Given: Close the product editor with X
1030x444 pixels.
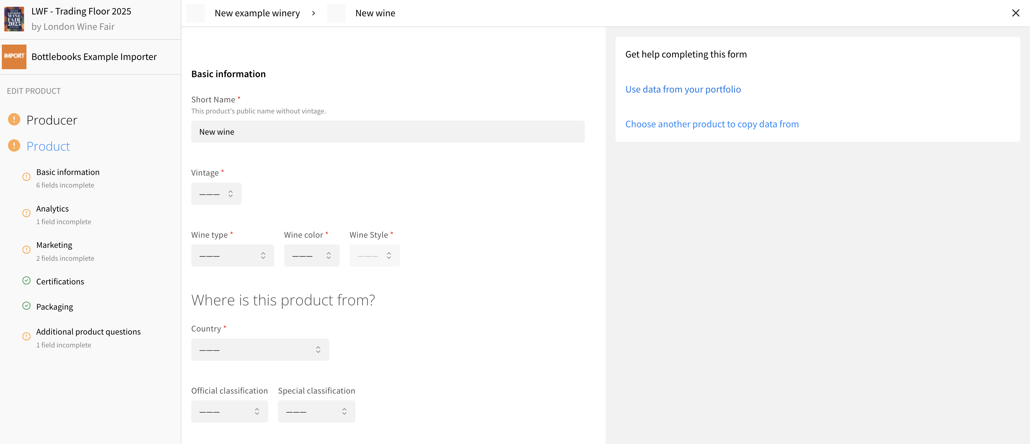Looking at the screenshot, I should coord(1015,13).
